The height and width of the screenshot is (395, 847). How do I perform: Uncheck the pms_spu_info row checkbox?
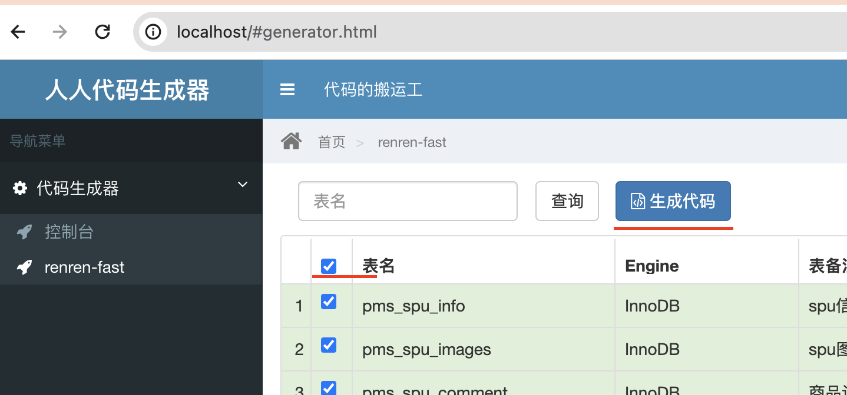click(x=329, y=302)
